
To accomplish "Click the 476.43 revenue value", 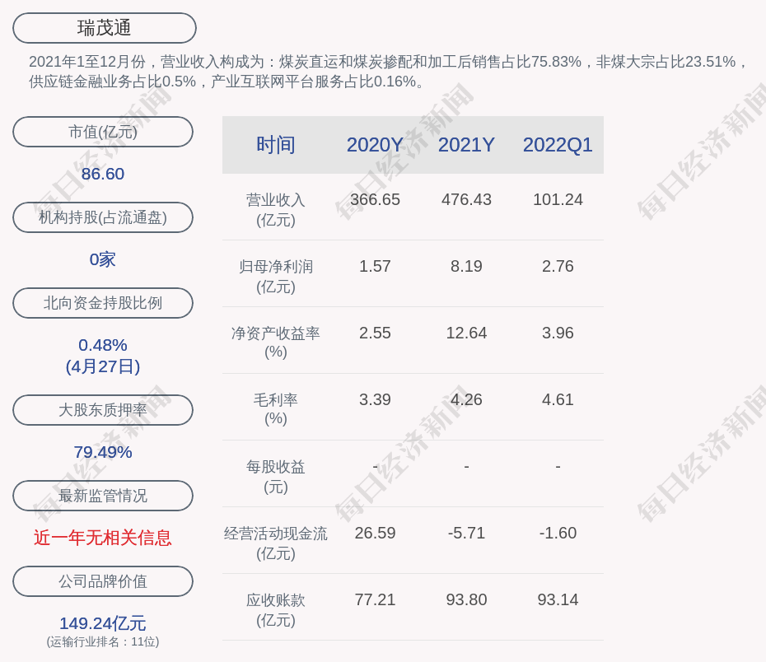I will pyautogui.click(x=466, y=199).
